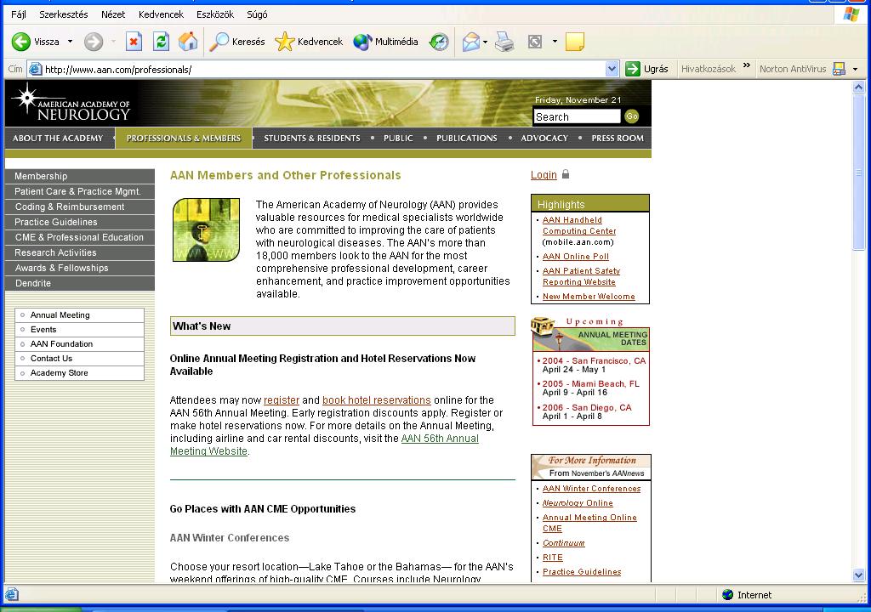The height and width of the screenshot is (612, 871).
Task: Open the Szerkesztés menu
Action: pos(63,14)
